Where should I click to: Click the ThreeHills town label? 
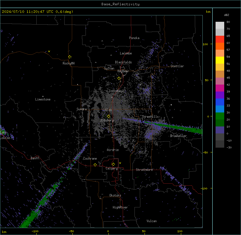(x=150, y=117)
